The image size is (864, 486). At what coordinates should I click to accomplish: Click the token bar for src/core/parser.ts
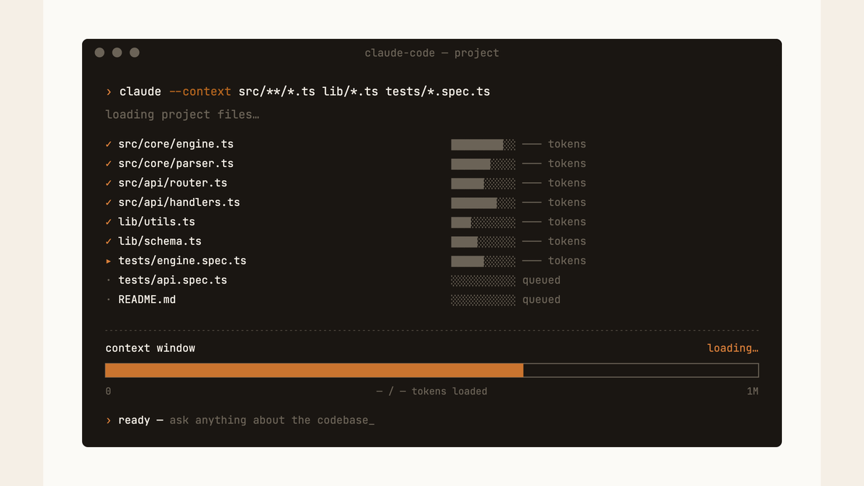[483, 163]
